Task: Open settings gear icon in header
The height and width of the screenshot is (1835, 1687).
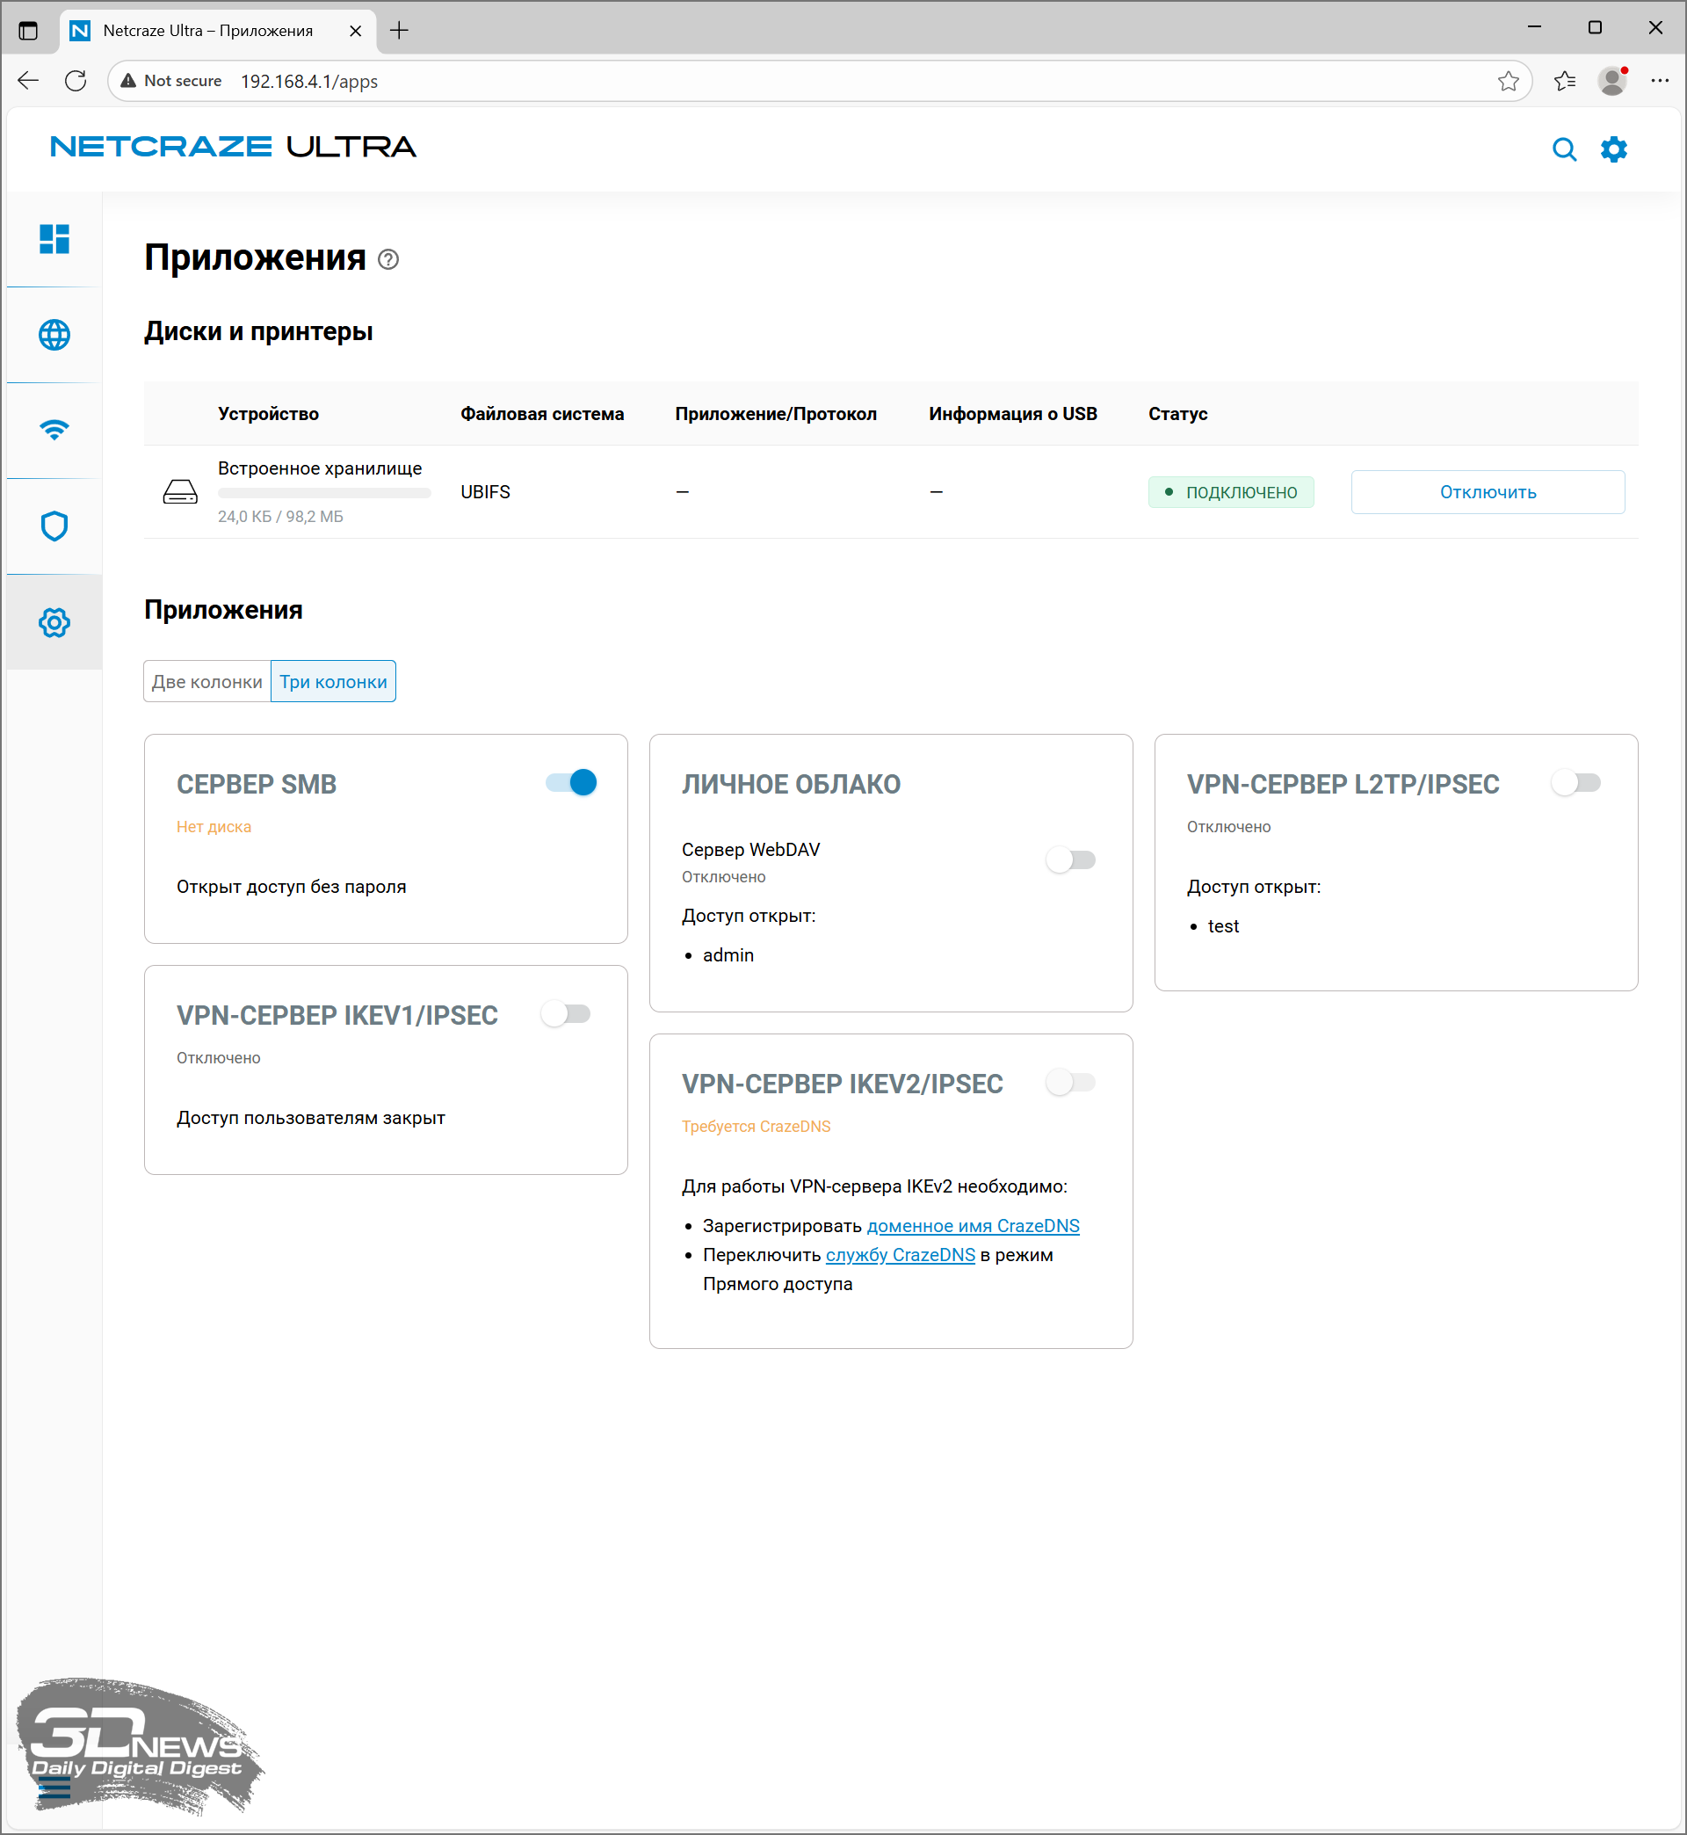Action: [x=1613, y=149]
